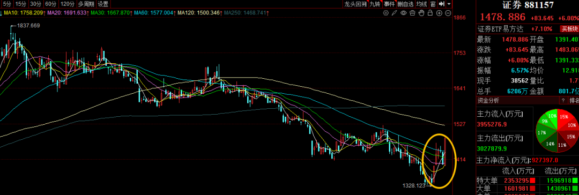Zoom out with the minus icon
Image resolution: width=579 pixels, height=195 pixels.
click(448, 13)
